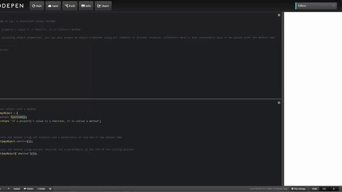The height and width of the screenshot is (192, 342).
Task: Save the pen with Save button
Action: click(53, 6)
